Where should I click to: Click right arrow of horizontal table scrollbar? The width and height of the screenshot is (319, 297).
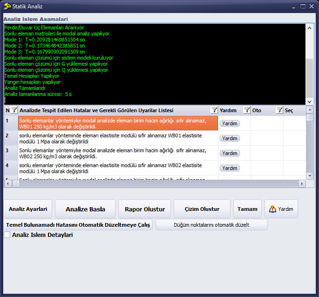(302, 184)
